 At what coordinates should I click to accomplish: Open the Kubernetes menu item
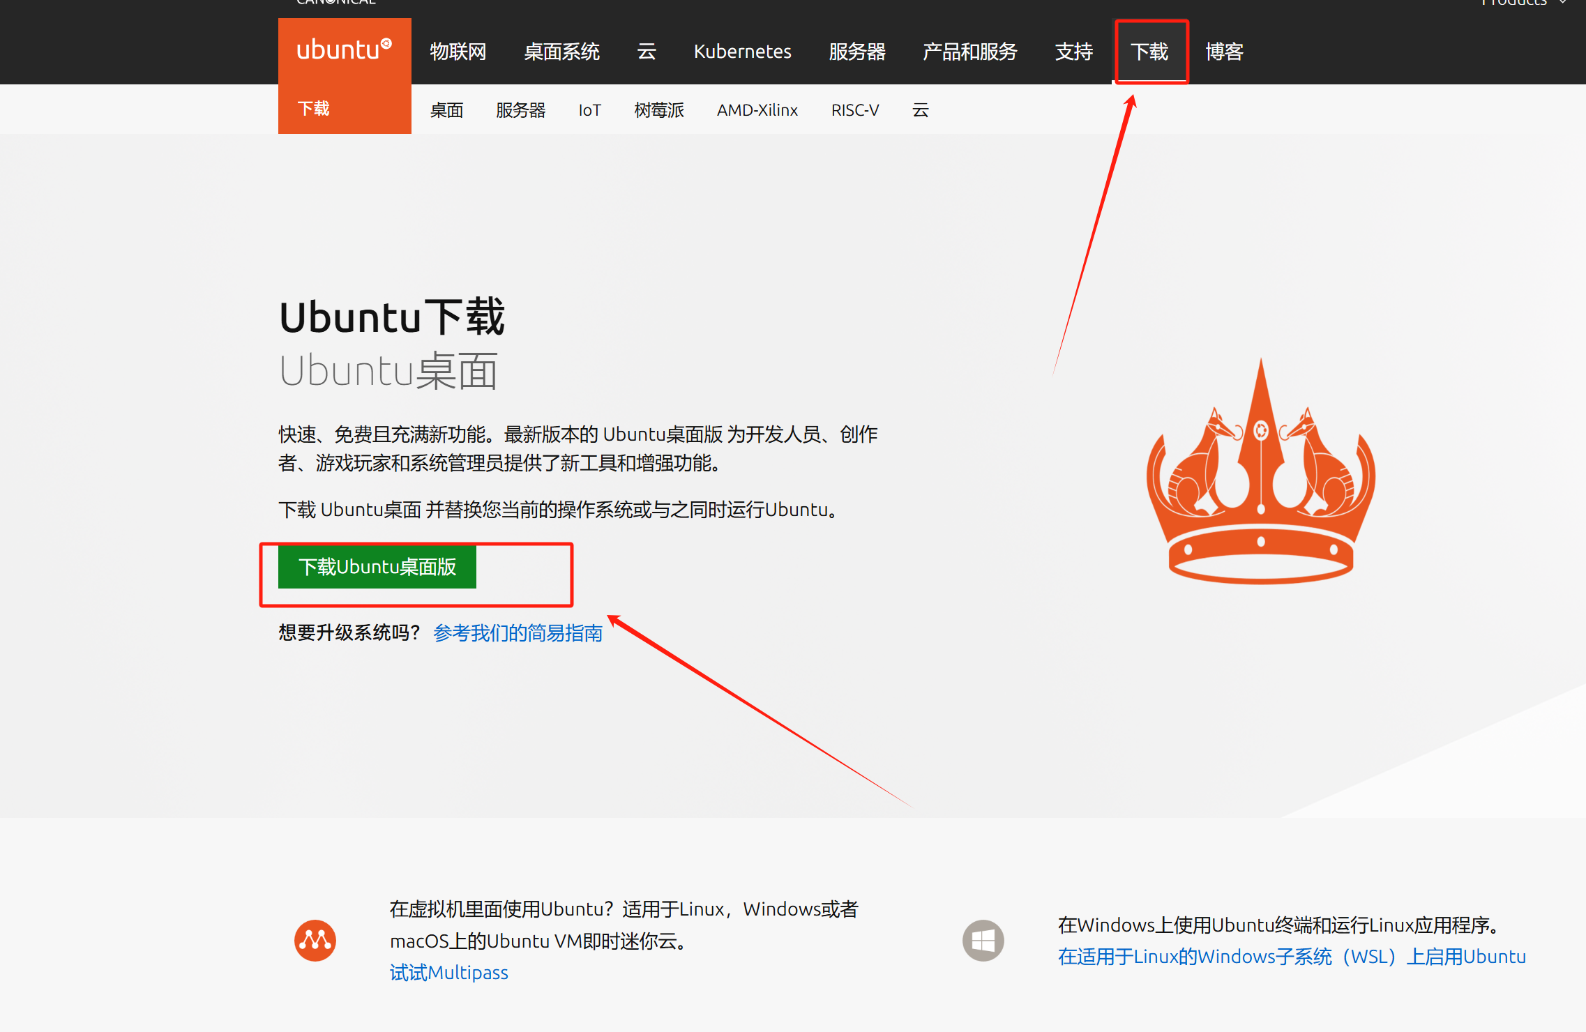pos(742,52)
